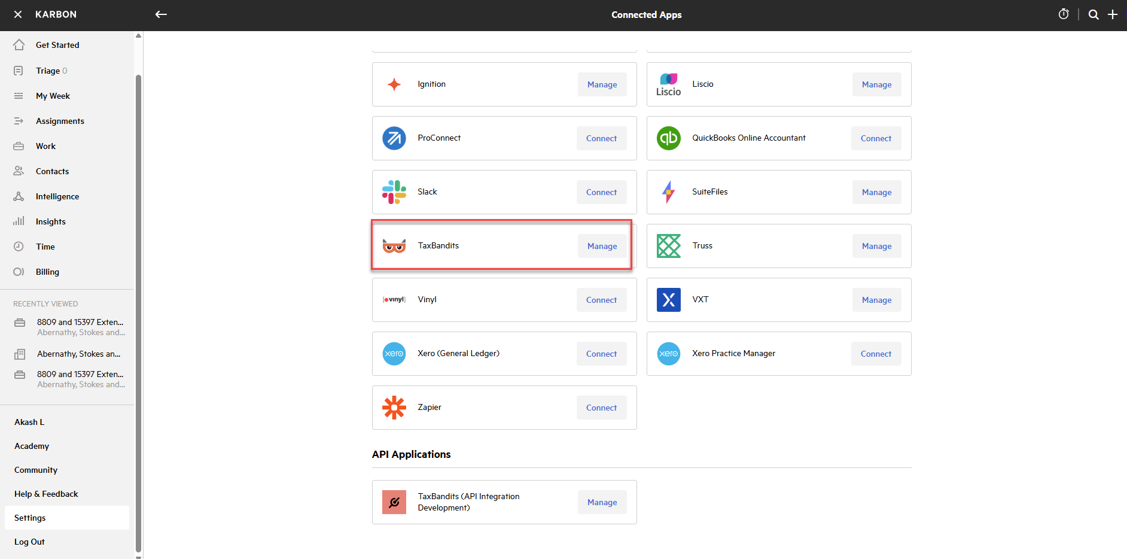
Task: Open Akash L profile link
Action: pyautogui.click(x=29, y=422)
